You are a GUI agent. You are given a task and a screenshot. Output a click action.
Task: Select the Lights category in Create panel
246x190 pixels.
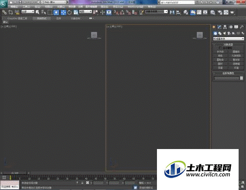click(224, 34)
